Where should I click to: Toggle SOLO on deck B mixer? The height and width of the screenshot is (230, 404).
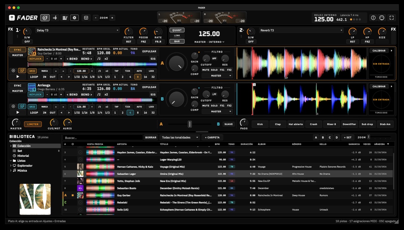tap(214, 106)
